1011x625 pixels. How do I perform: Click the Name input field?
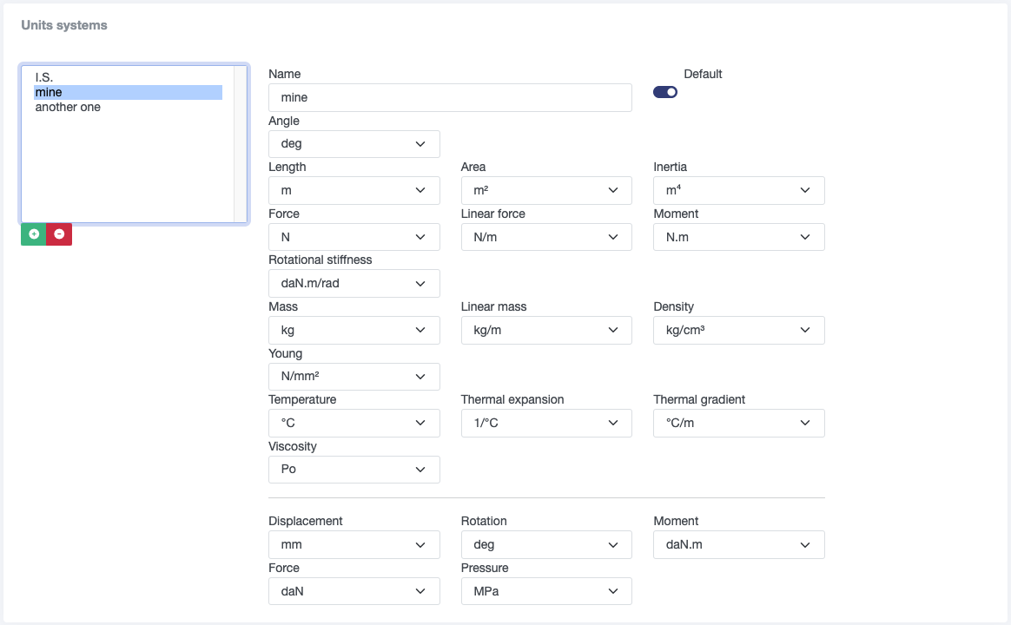tap(450, 97)
